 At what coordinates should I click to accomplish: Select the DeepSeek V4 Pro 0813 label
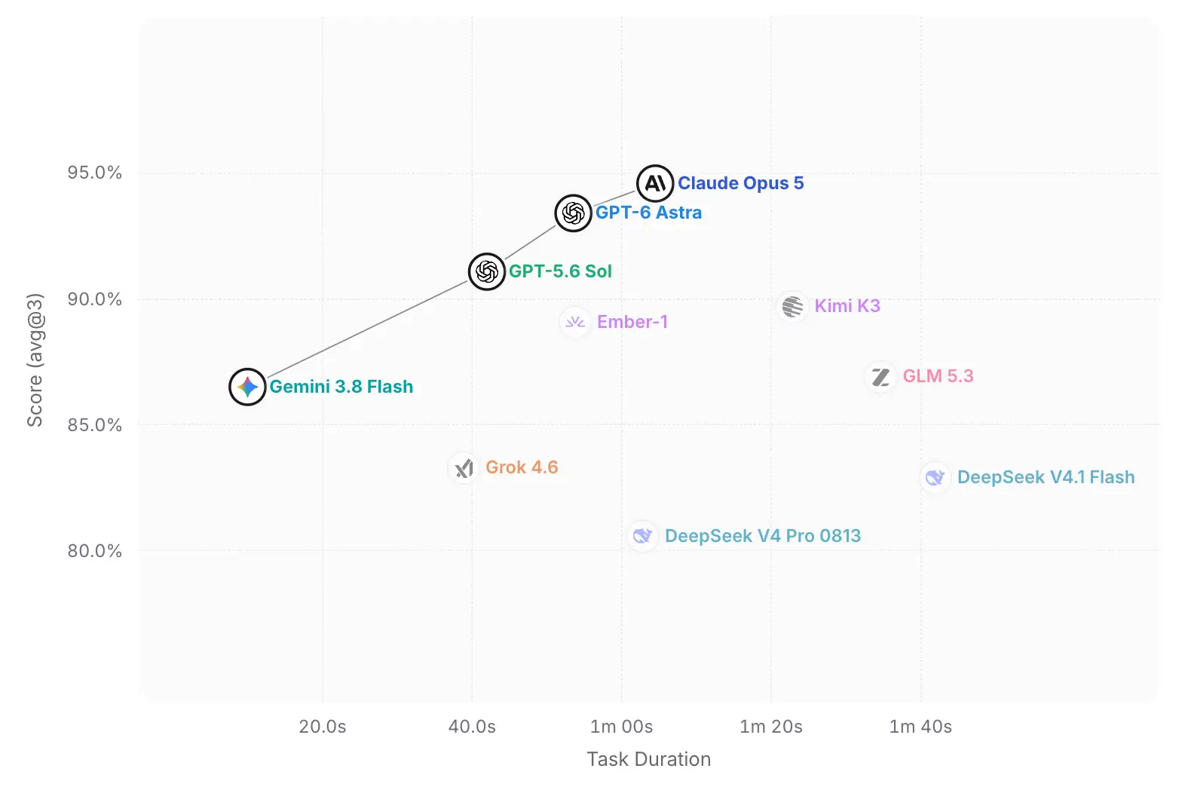763,536
